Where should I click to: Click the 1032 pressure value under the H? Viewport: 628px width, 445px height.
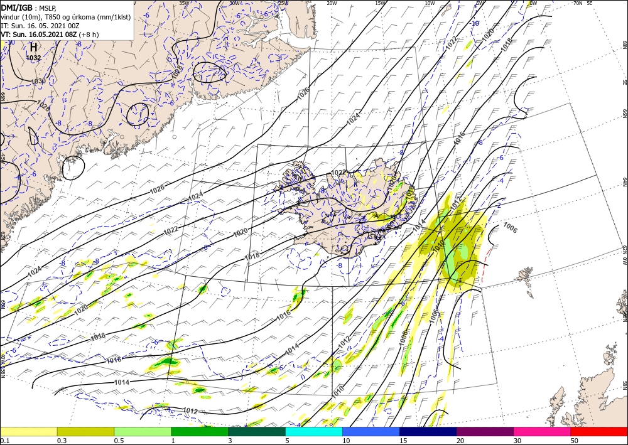(33, 58)
